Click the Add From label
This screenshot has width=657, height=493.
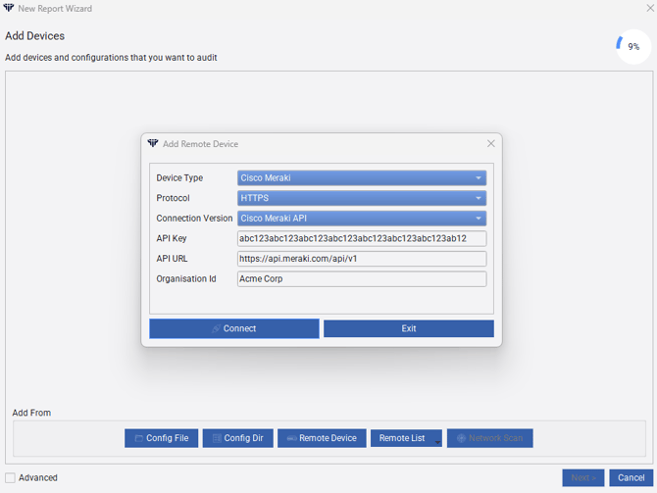[x=31, y=413]
